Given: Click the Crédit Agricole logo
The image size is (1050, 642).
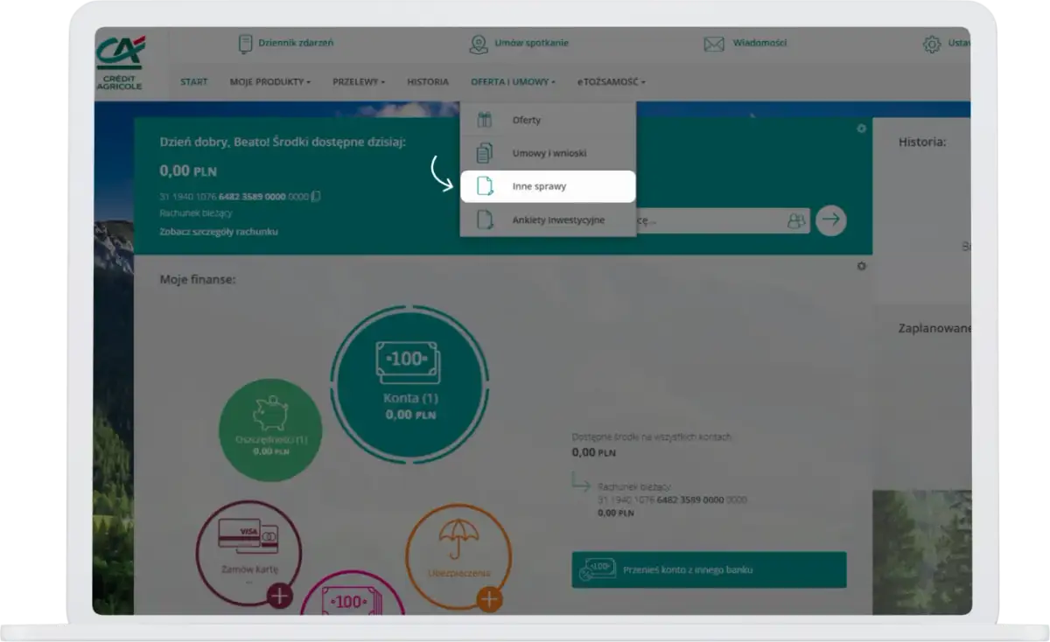Looking at the screenshot, I should click(120, 63).
